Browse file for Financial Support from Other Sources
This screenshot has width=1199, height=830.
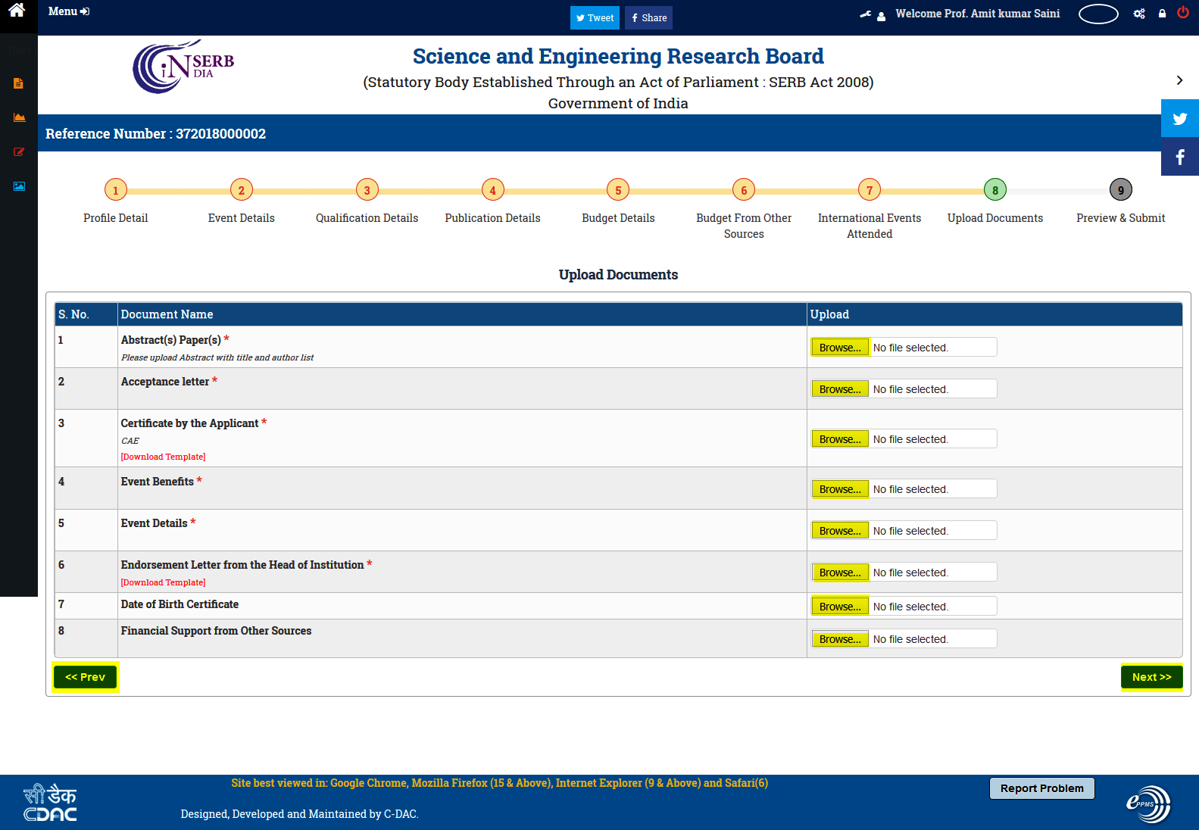pos(840,639)
